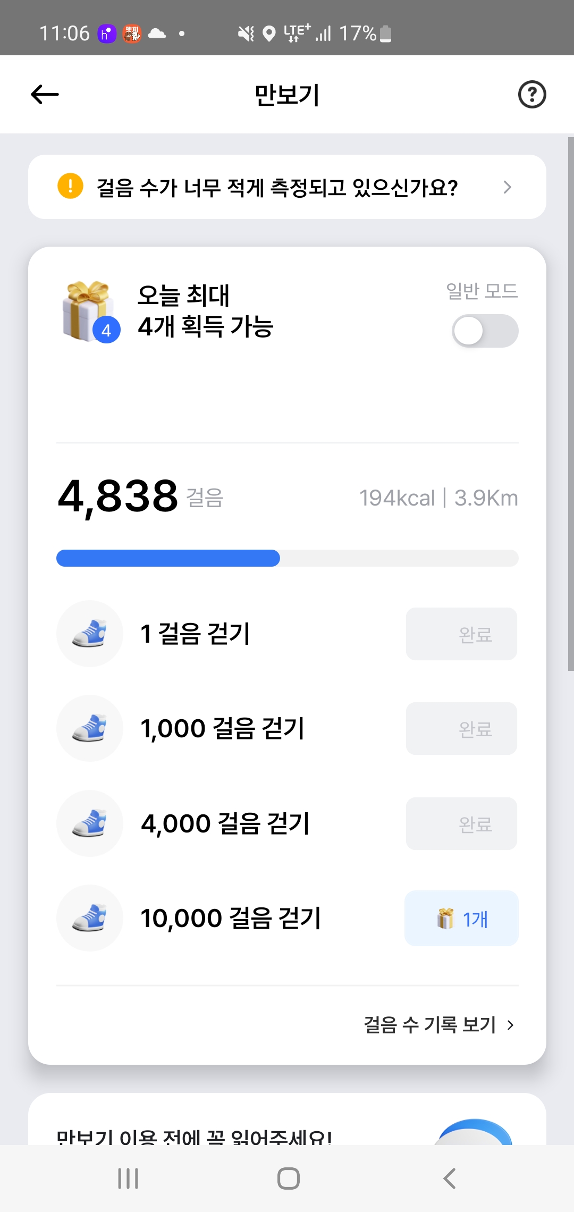Tap the back arrow in header
Image resolution: width=574 pixels, height=1212 pixels.
click(45, 95)
